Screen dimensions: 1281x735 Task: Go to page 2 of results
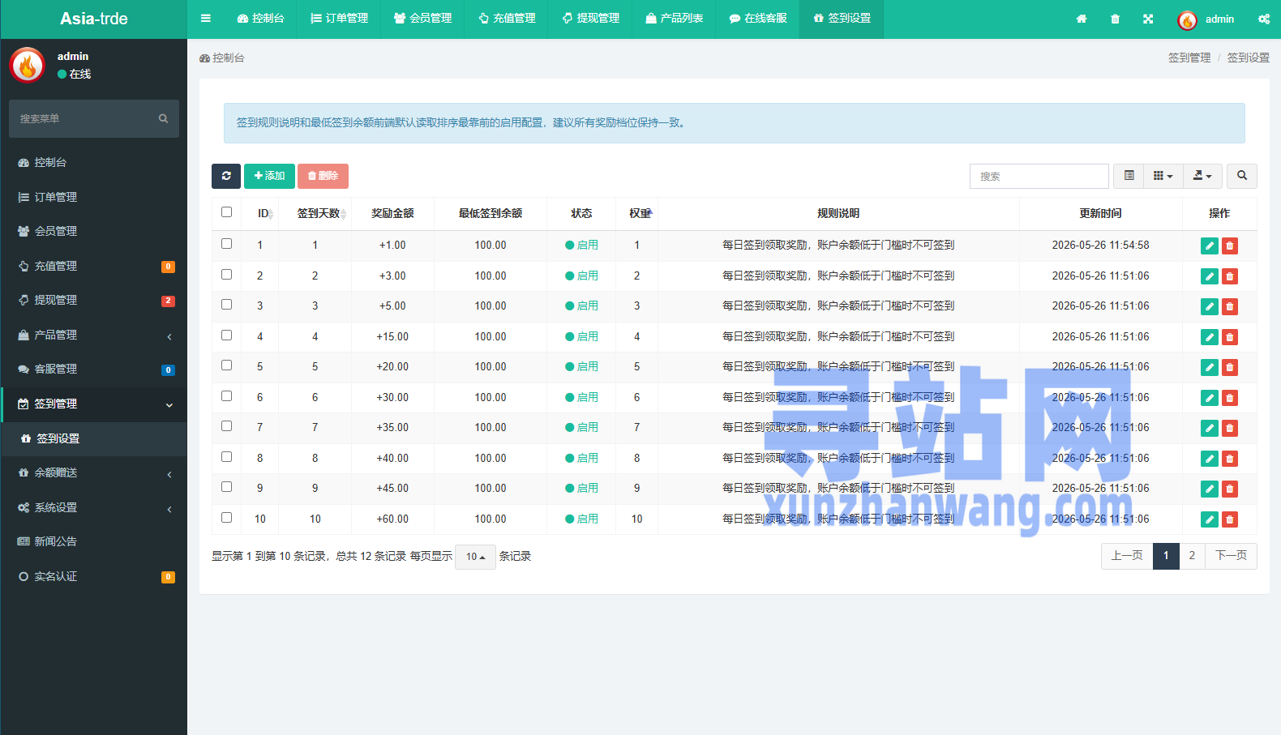1192,556
